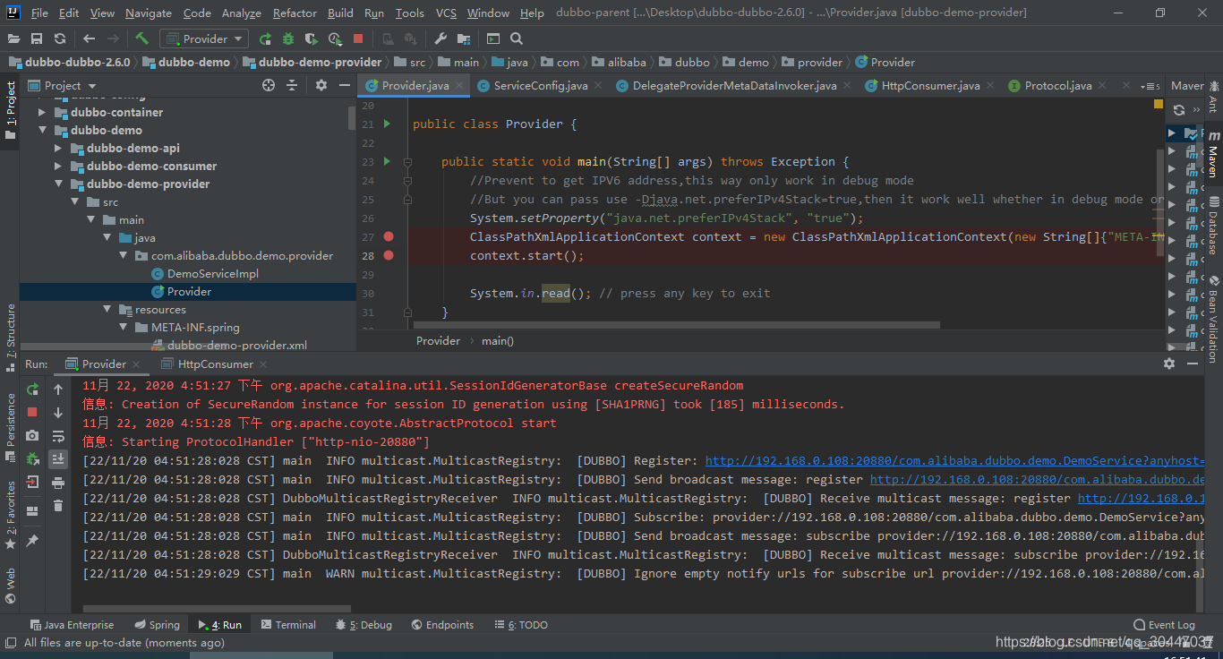Click the Project tree vertical scrollbar
Image resolution: width=1223 pixels, height=659 pixels.
pyautogui.click(x=352, y=116)
